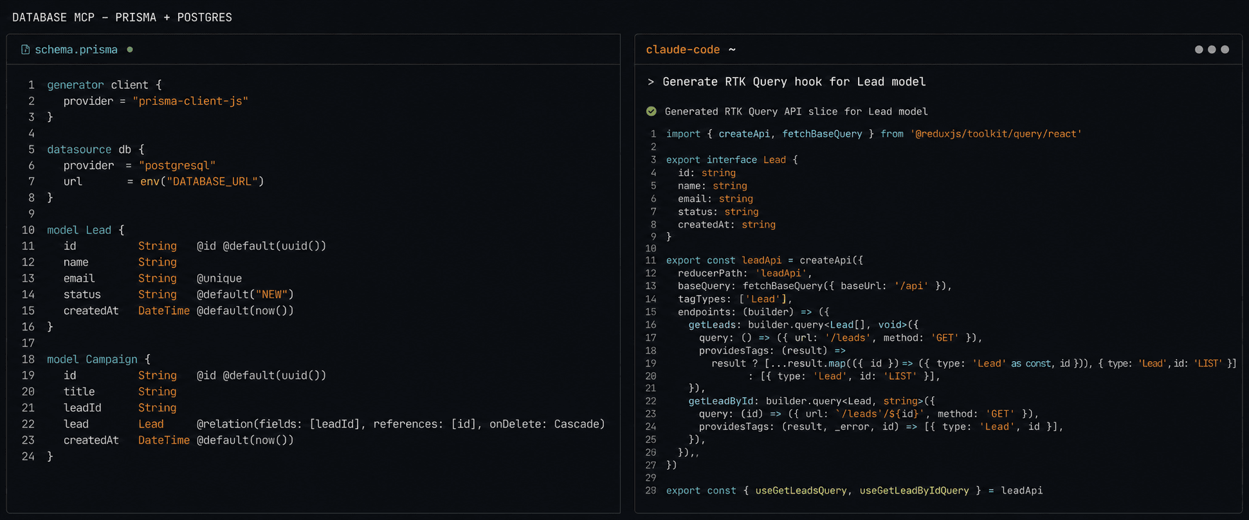Click line number 24 in schema.prisma gutter
Viewport: 1249px width, 520px height.
coord(28,456)
